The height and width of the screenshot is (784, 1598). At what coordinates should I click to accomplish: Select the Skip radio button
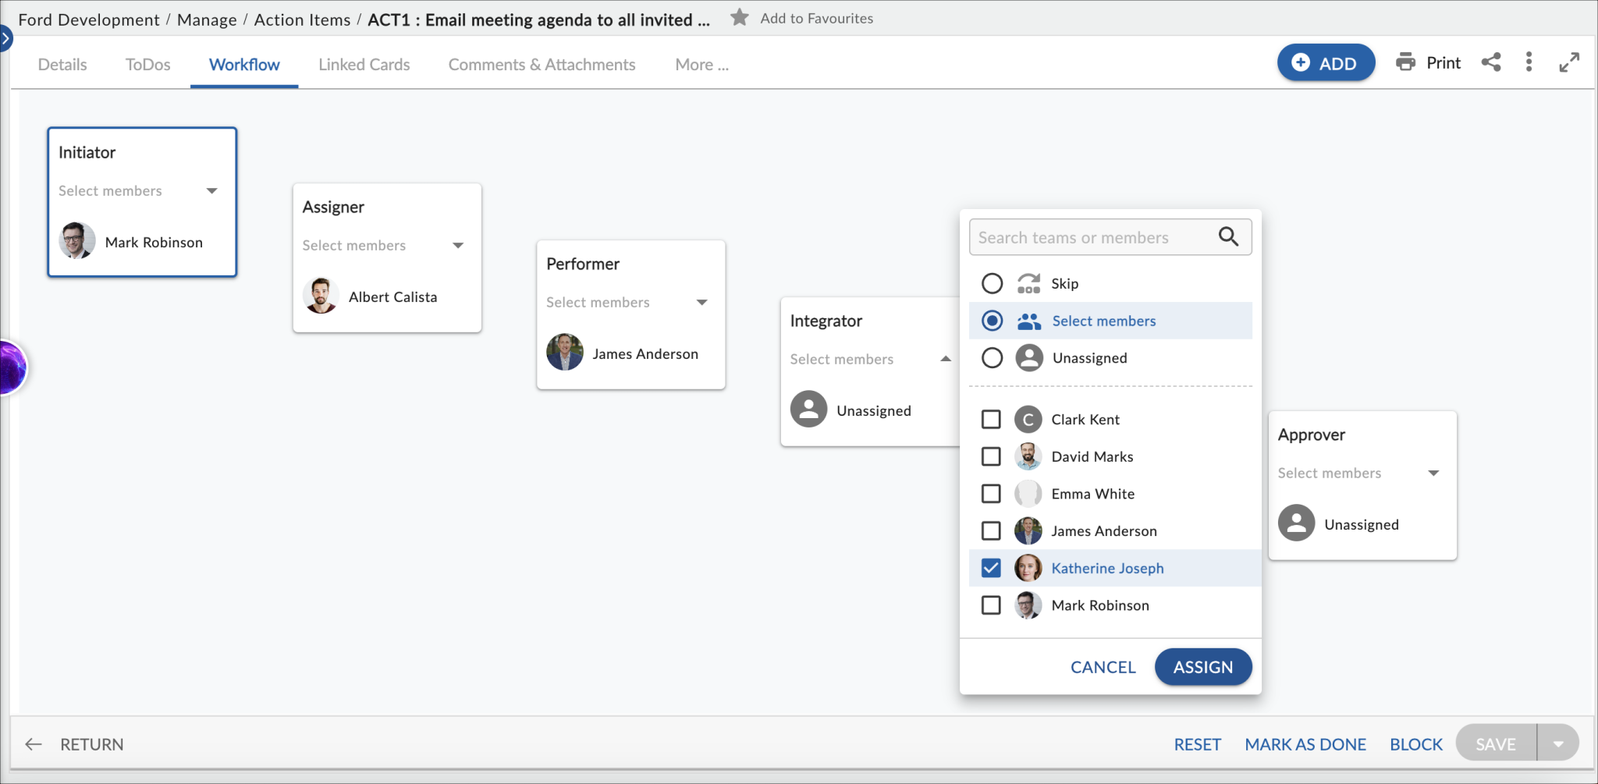click(x=991, y=283)
